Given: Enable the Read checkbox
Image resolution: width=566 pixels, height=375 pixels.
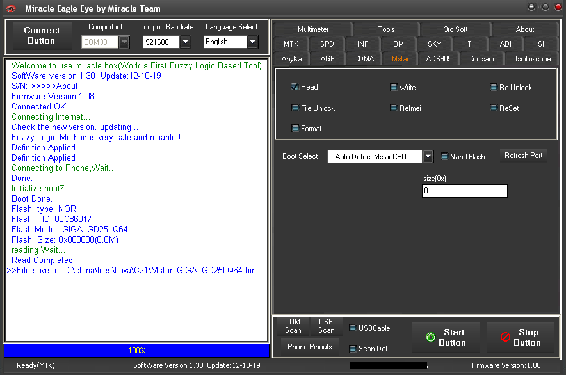Looking at the screenshot, I should pos(295,87).
